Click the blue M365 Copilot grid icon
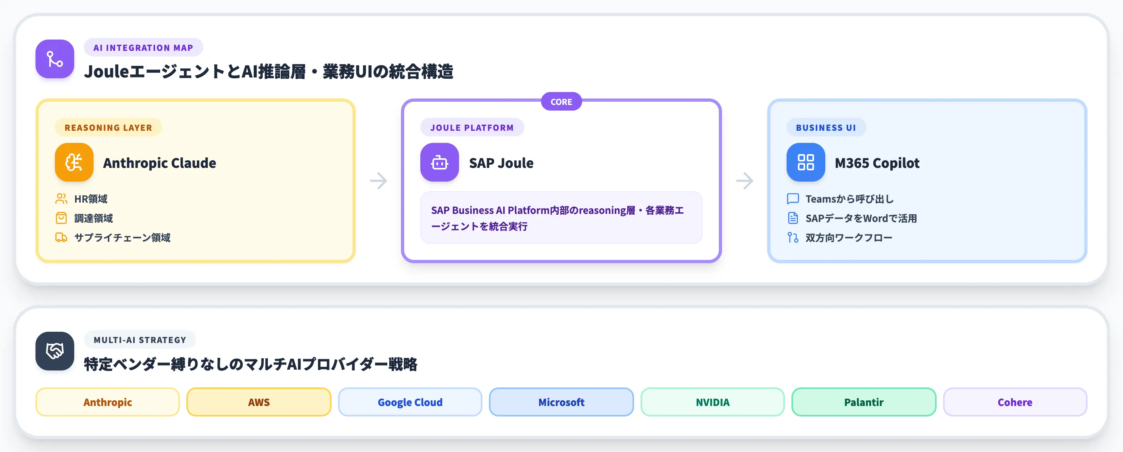Image resolution: width=1123 pixels, height=452 pixels. [x=806, y=162]
